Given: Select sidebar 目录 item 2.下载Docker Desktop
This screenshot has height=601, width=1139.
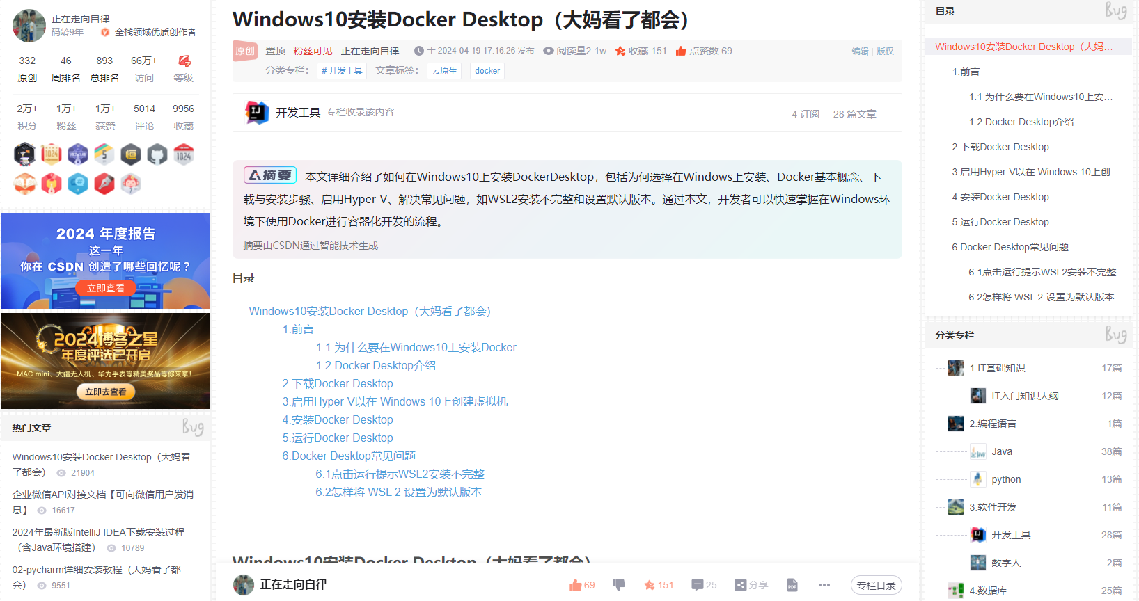Looking at the screenshot, I should point(1000,147).
